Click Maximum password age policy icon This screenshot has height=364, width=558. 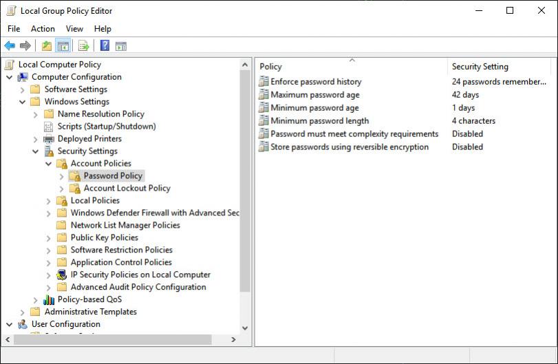coord(264,95)
